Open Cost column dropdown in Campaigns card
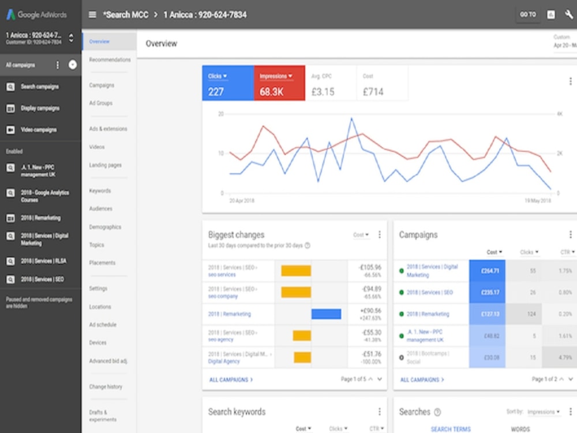Screen dimensions: 577x433 494,252
